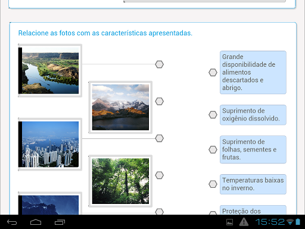The image size is (305, 229).
Task: Select the hexagon connector for the city skyline photo
Action: pos(159,138)
